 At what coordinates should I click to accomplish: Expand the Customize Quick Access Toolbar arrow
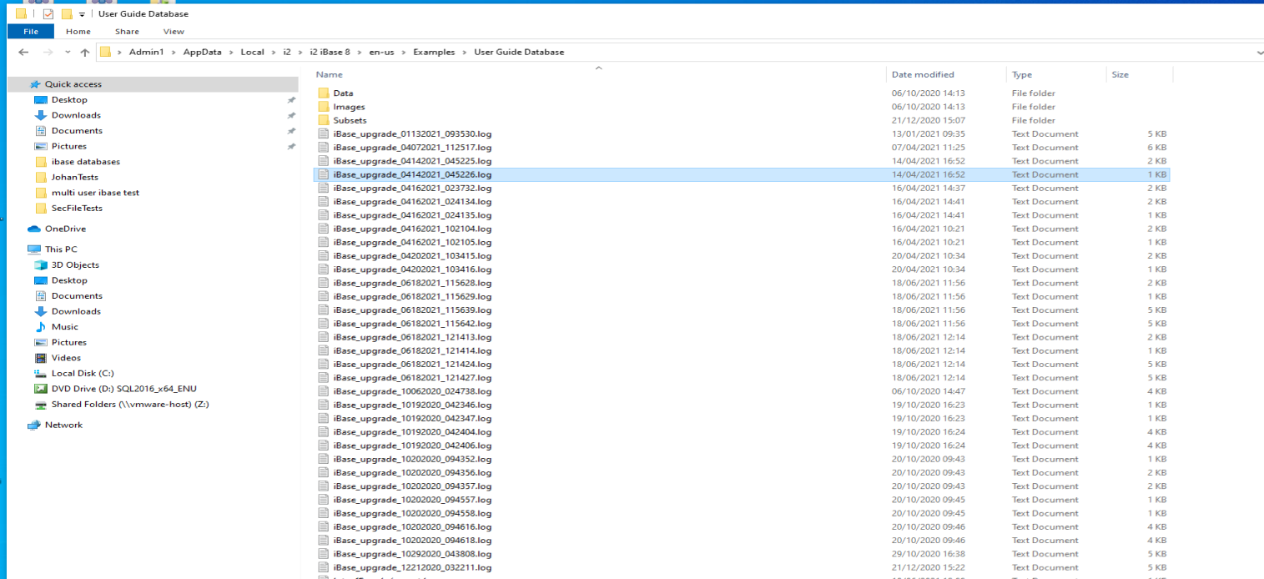[82, 14]
